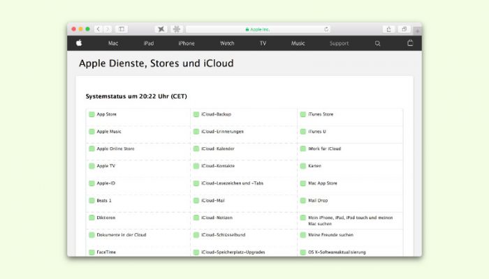This screenshot has height=279, width=489.
Task: Reload the page with the refresh icon
Action: [x=326, y=29]
